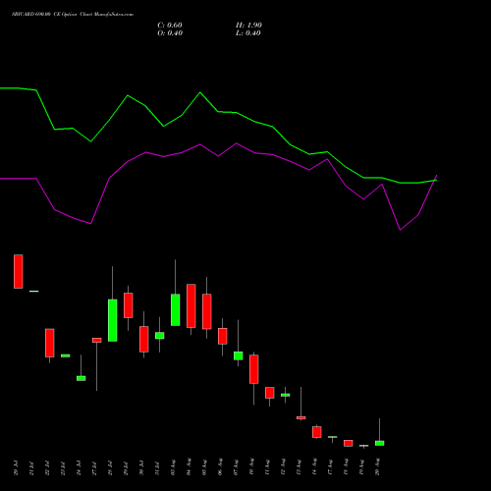Click the 20 Aug date label
The width and height of the screenshot is (491, 491).
pos(377,467)
